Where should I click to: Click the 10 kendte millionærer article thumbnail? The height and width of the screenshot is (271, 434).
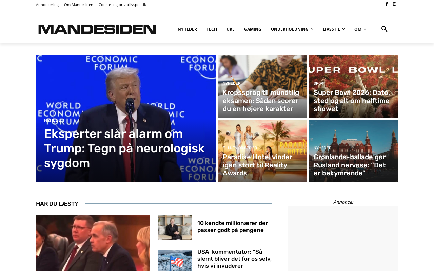pos(175,227)
